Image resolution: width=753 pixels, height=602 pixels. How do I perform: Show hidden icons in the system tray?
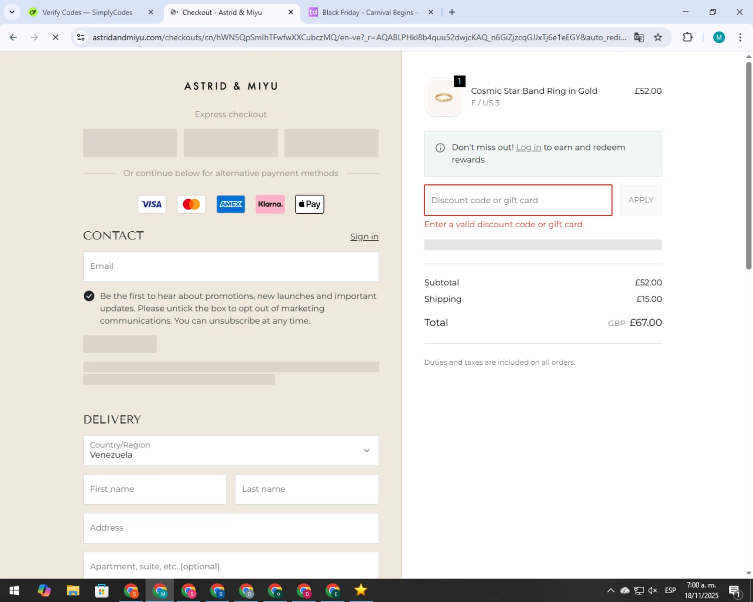610,590
